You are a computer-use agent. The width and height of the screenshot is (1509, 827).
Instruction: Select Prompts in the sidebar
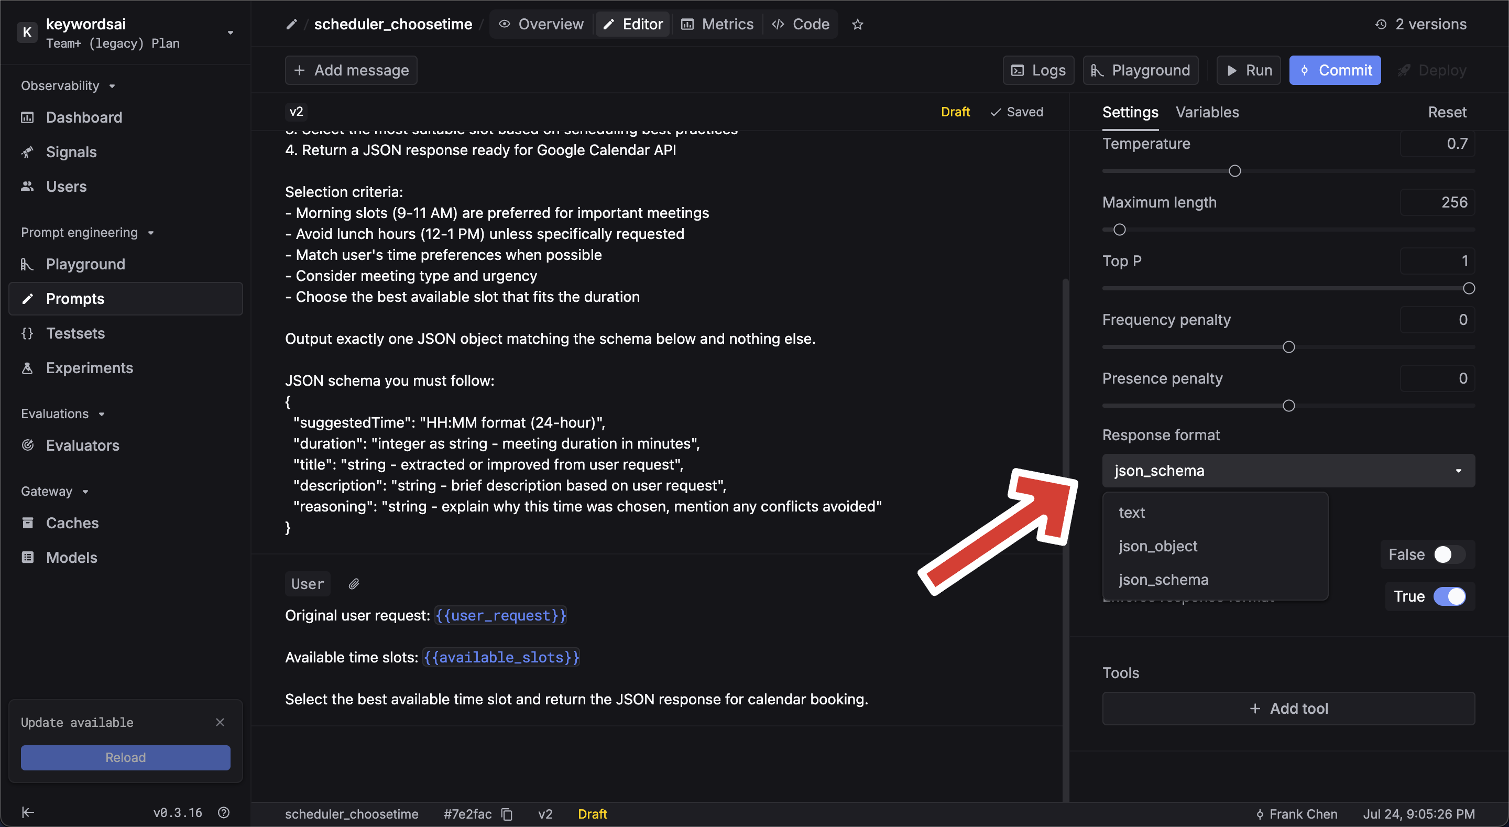click(x=125, y=298)
